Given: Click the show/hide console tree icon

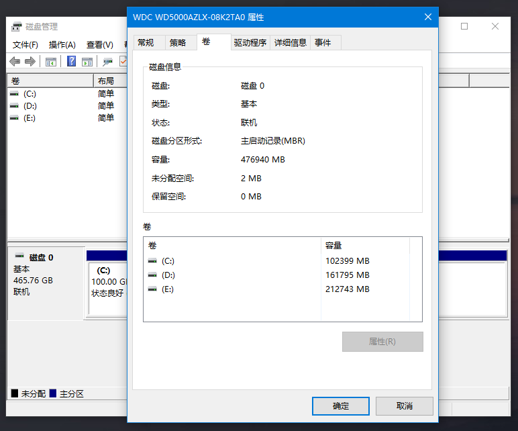Looking at the screenshot, I should click(50, 62).
